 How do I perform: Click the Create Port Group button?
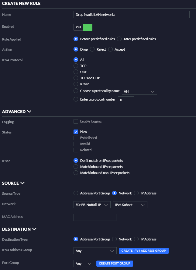(x=115, y=264)
